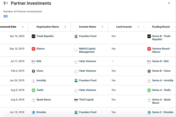Click Valar Ventures logo in Cluno row

pos(76,71)
